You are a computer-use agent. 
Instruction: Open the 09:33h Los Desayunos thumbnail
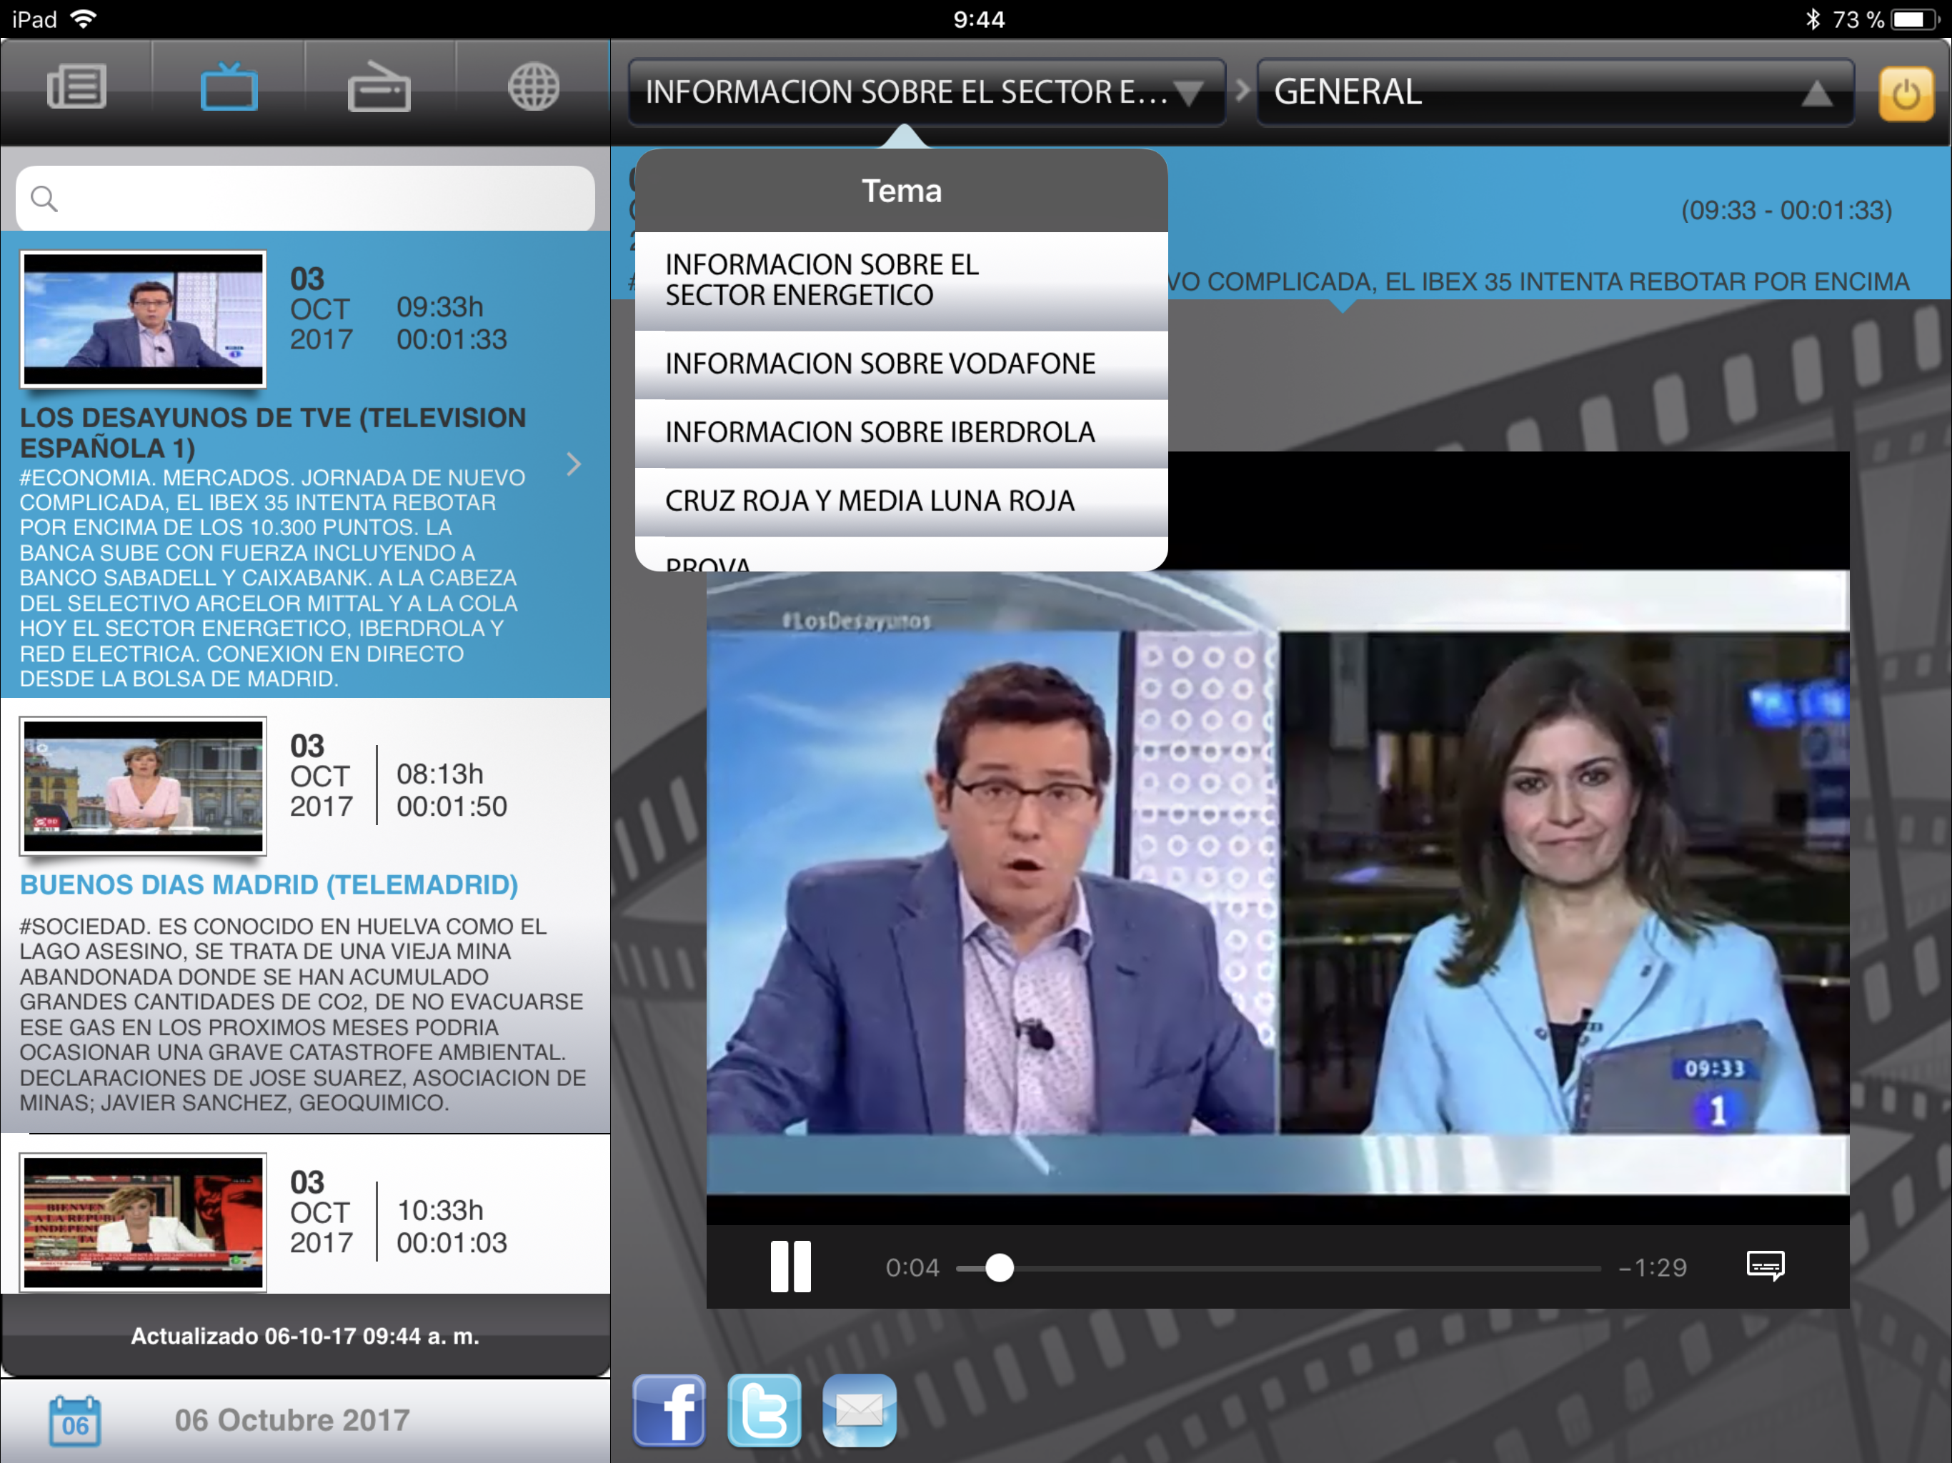[143, 319]
